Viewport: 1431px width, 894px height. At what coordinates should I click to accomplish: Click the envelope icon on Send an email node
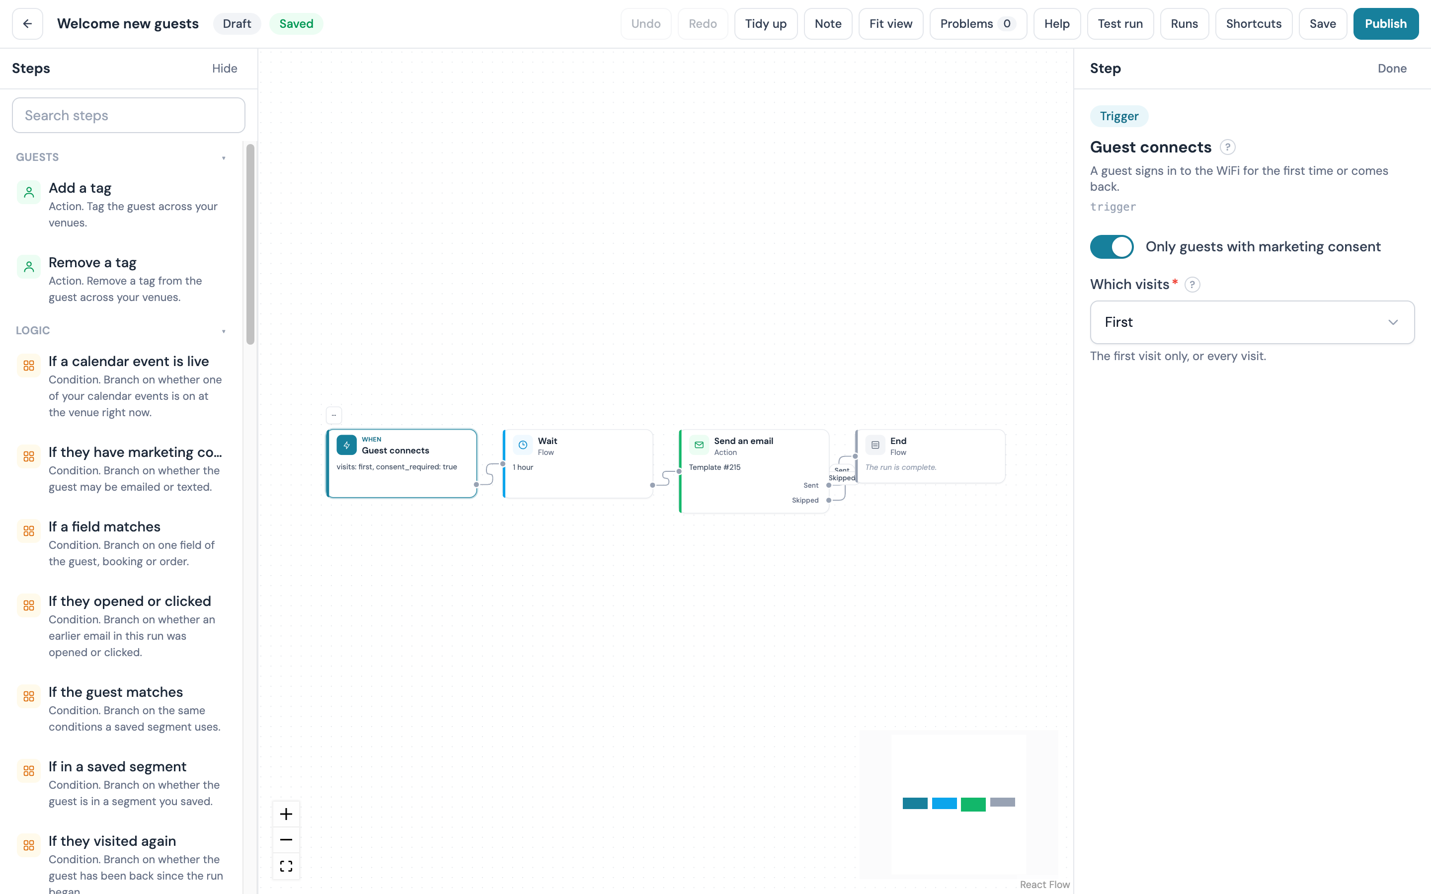699,445
